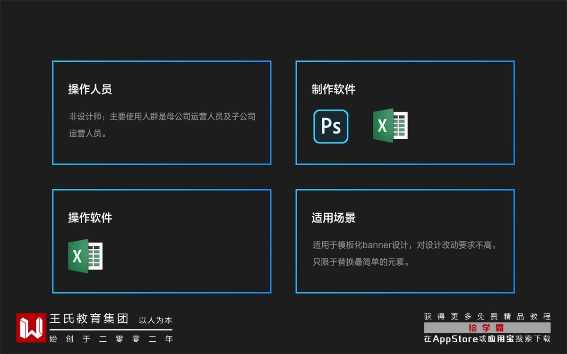The height and width of the screenshot is (354, 567).
Task: Click the red 王氏教育集团 logo icon
Action: (x=31, y=328)
